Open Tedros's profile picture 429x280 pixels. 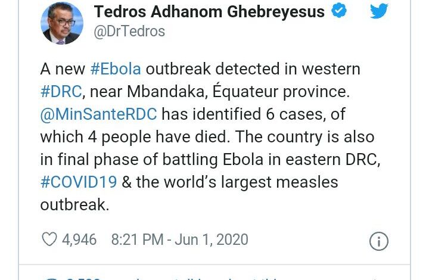pyautogui.click(x=61, y=23)
